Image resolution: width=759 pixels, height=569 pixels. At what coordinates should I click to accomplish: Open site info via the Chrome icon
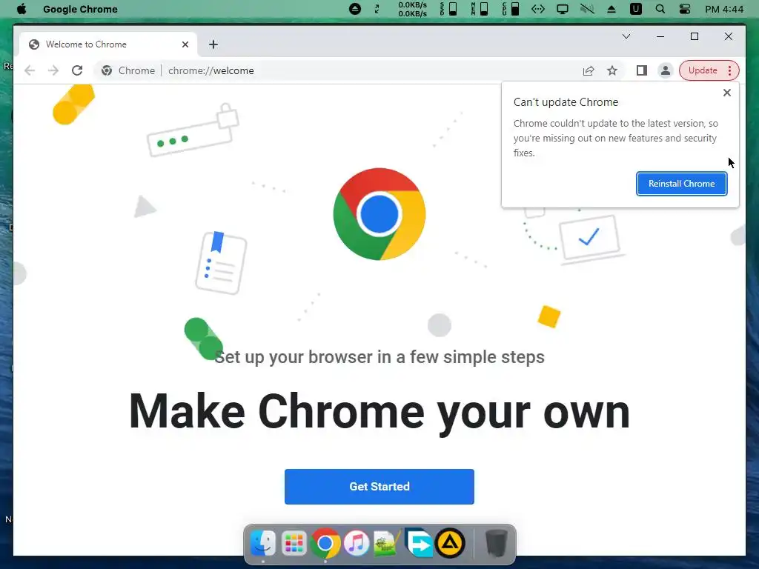coord(107,70)
